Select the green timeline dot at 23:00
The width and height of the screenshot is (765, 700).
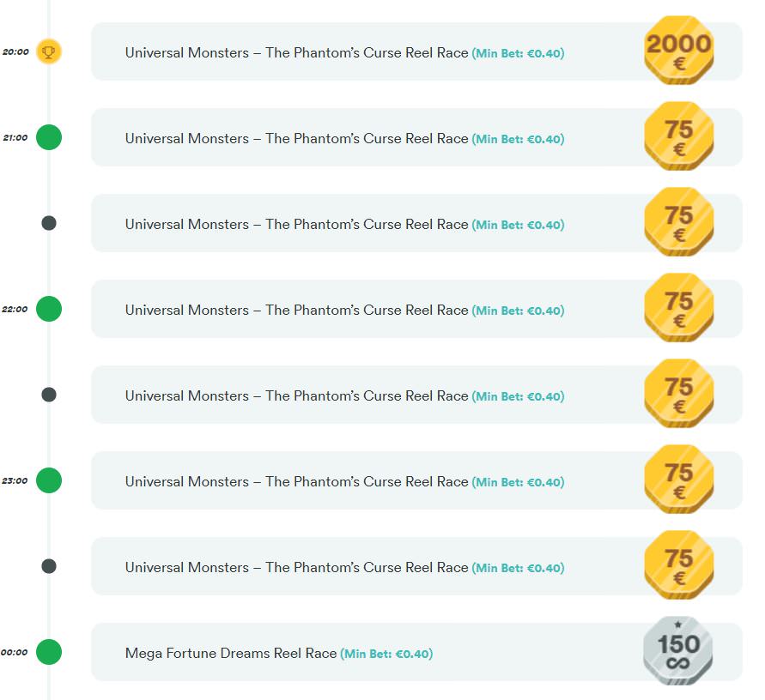pos(49,480)
